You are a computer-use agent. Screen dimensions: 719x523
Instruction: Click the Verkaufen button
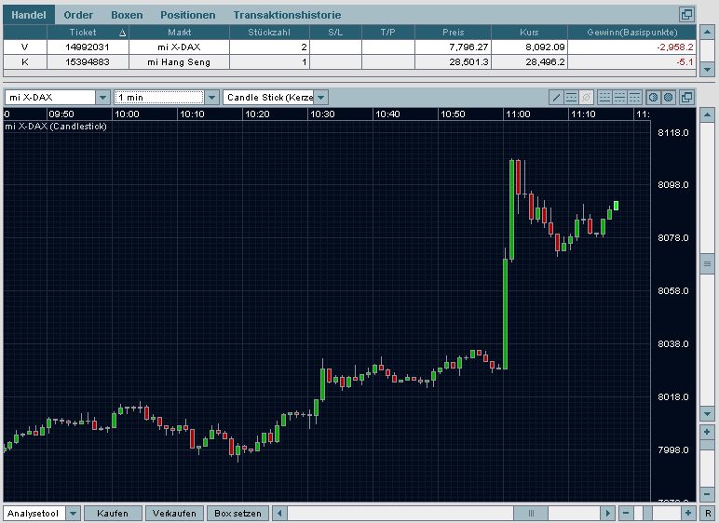coord(175,514)
